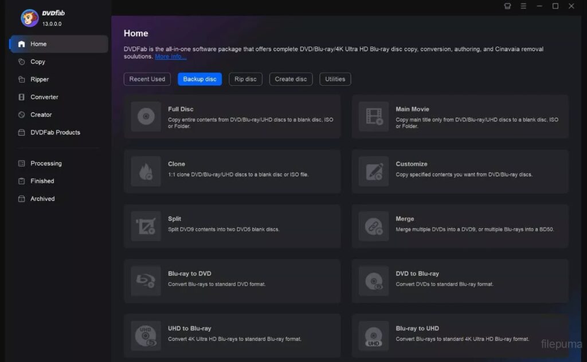Click the Full Disc copy icon
The width and height of the screenshot is (587, 362).
pyautogui.click(x=145, y=117)
